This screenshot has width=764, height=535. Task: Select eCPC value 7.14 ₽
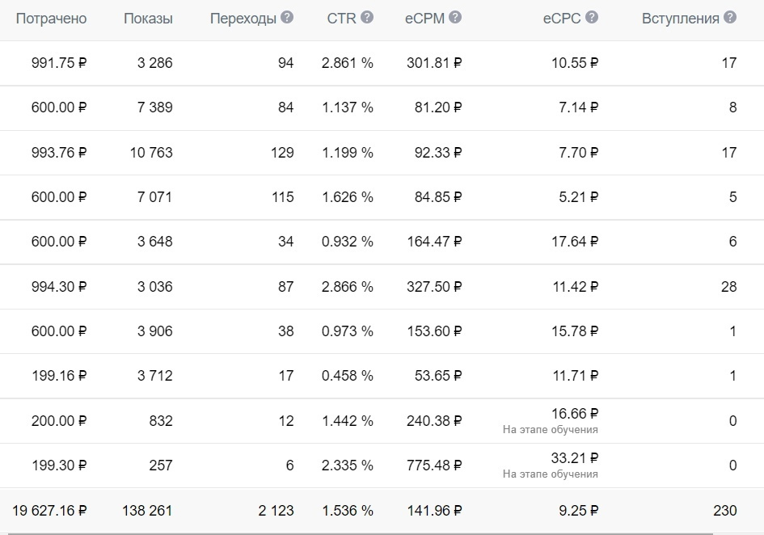[x=578, y=107]
